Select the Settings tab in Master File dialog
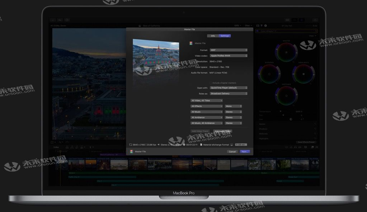The height and width of the screenshot is (212, 367). [225, 36]
